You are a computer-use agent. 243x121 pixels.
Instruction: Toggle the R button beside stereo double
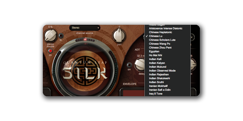pyautogui.click(x=61, y=35)
